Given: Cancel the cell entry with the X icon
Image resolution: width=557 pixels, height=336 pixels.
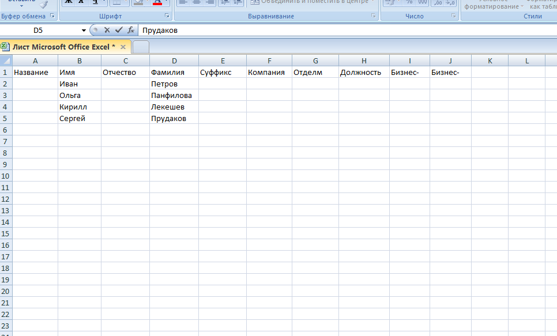Looking at the screenshot, I should coord(107,30).
